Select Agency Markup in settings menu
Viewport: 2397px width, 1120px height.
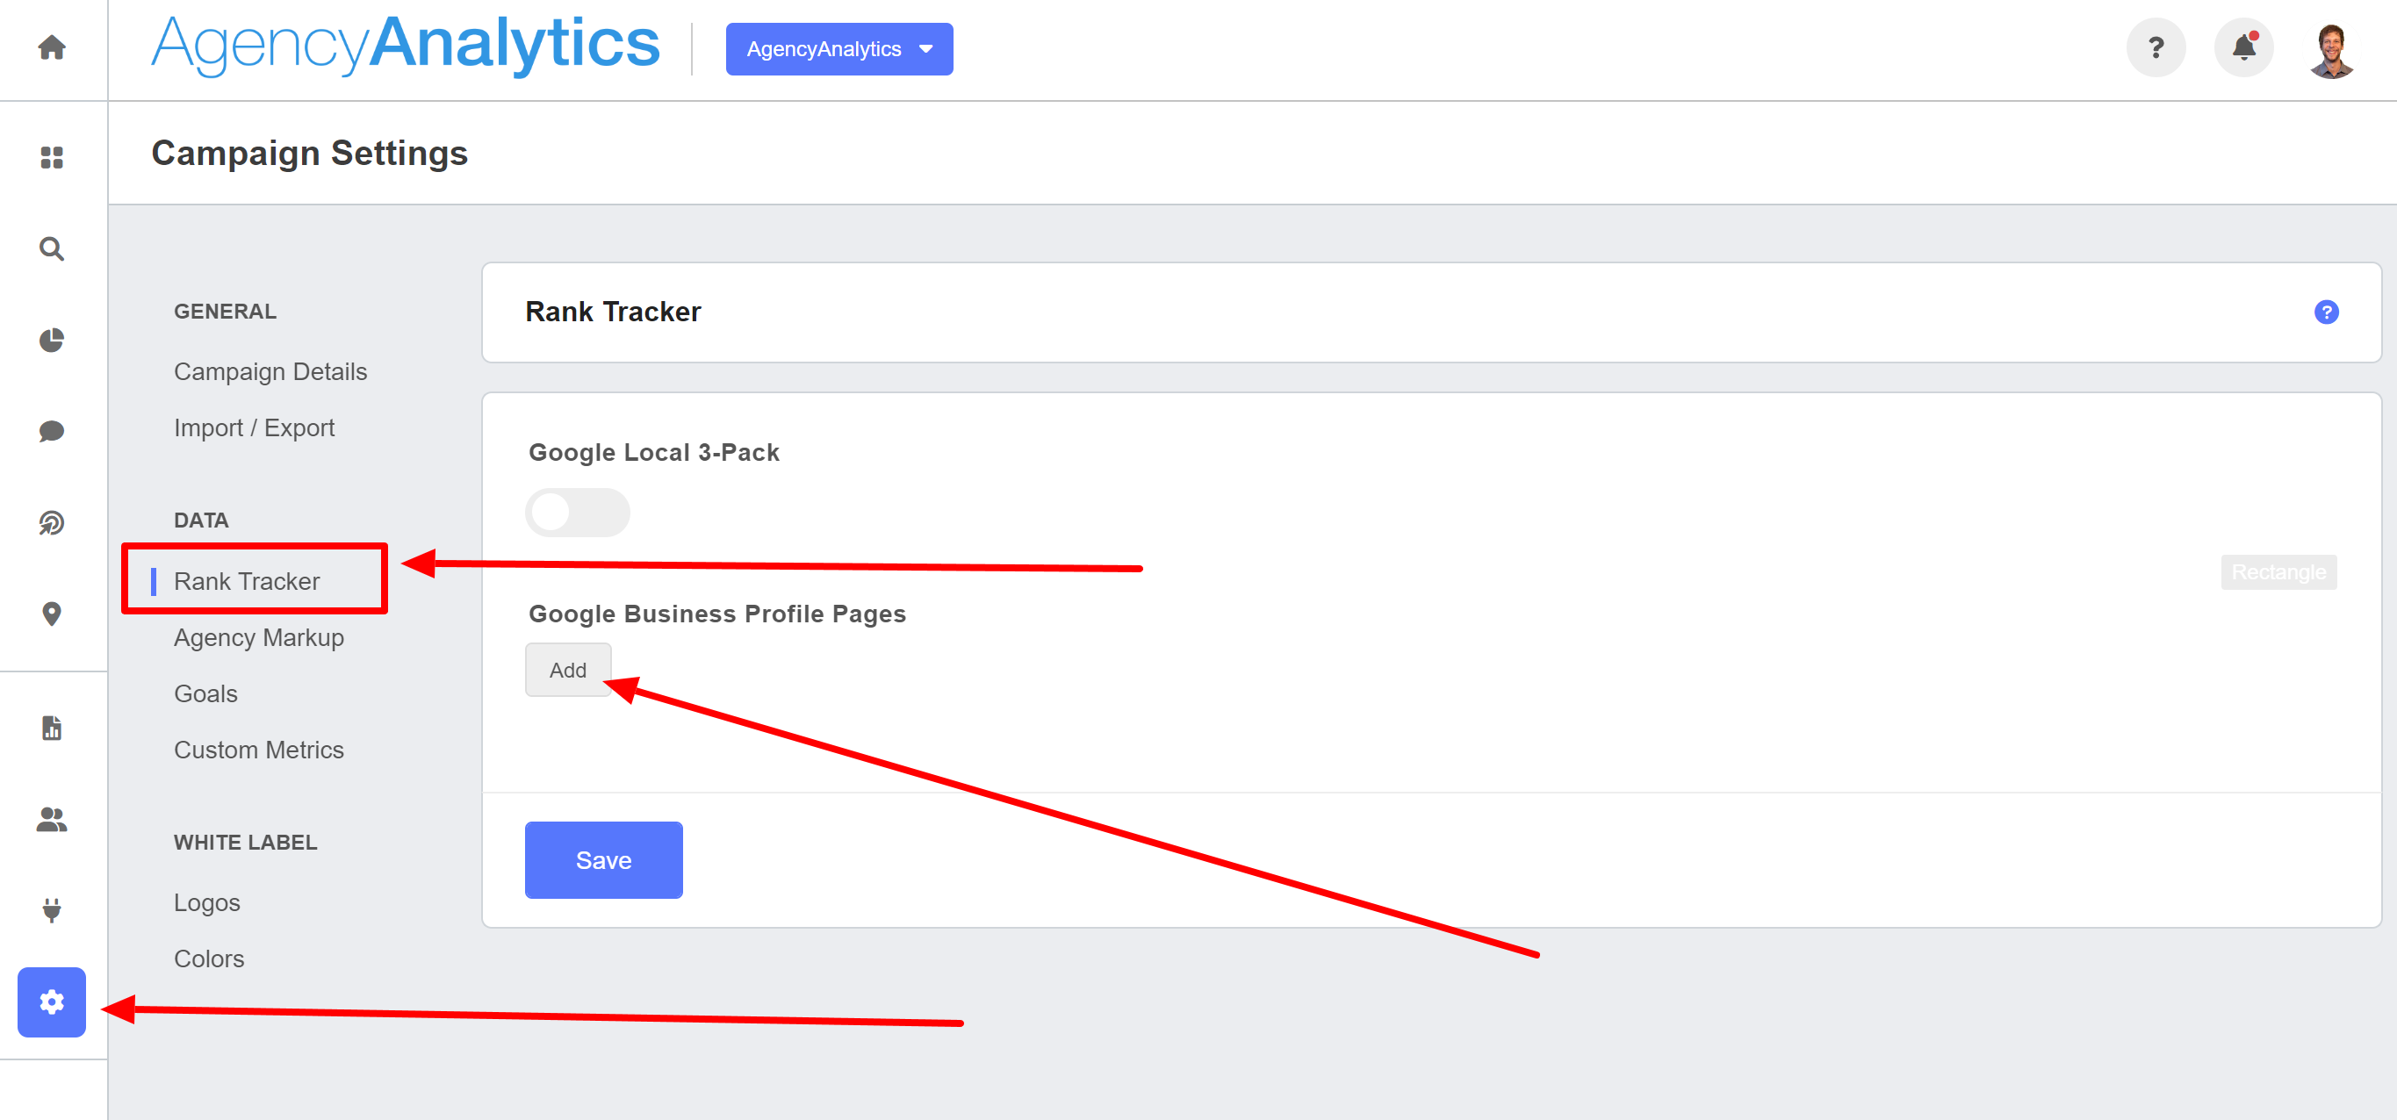pos(259,638)
